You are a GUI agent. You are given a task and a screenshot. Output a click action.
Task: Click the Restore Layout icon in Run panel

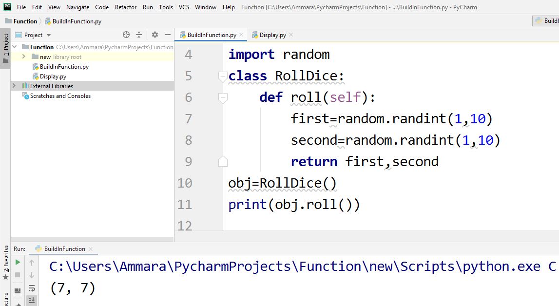tap(18, 290)
